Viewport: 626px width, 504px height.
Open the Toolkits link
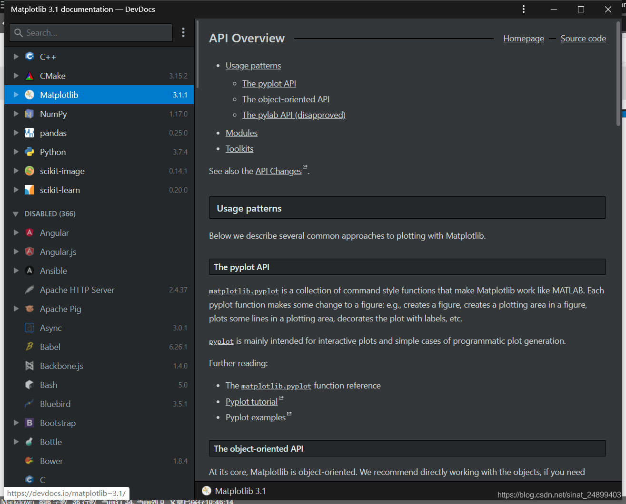pos(239,149)
